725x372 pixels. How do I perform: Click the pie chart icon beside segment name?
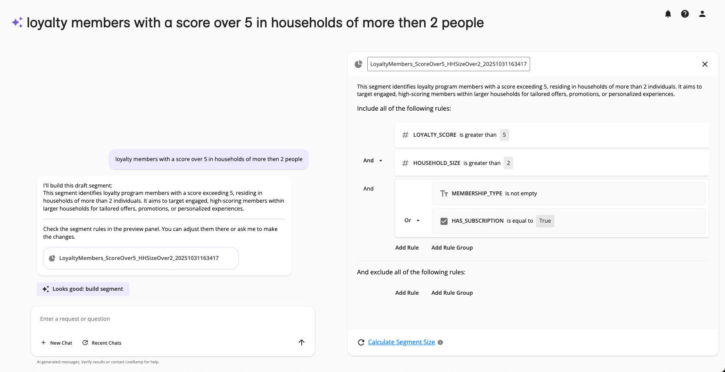359,64
